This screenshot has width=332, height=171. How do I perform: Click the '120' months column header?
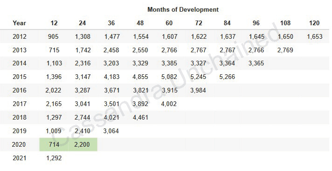point(314,23)
